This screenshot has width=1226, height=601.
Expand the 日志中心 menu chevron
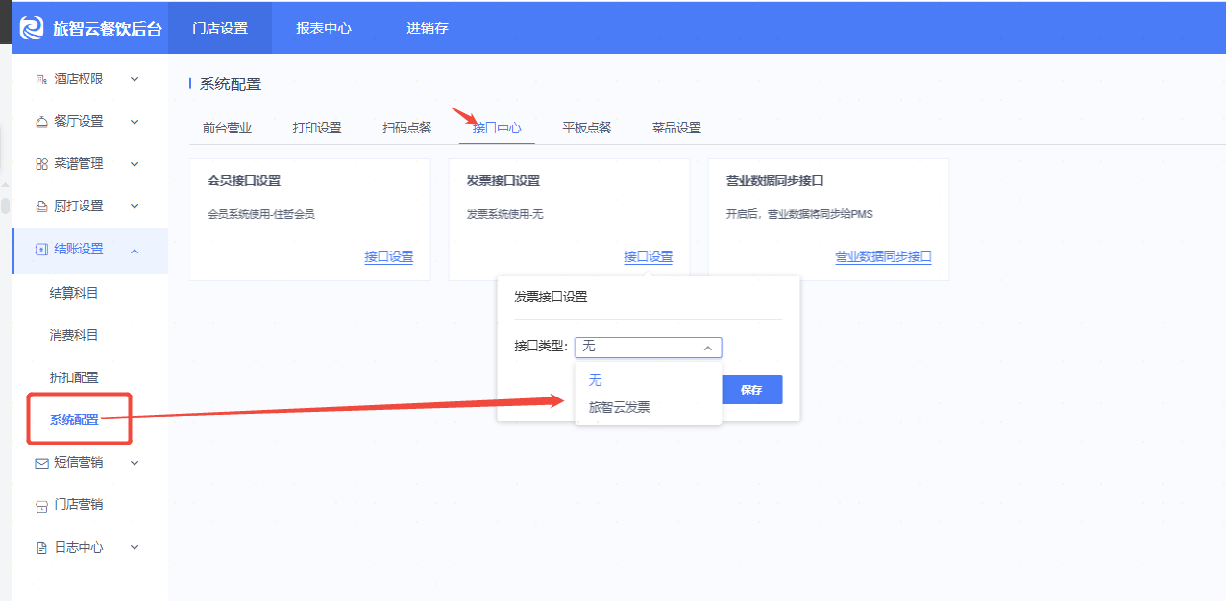(x=135, y=548)
